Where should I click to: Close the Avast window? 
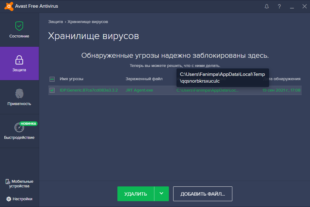coord(304,6)
